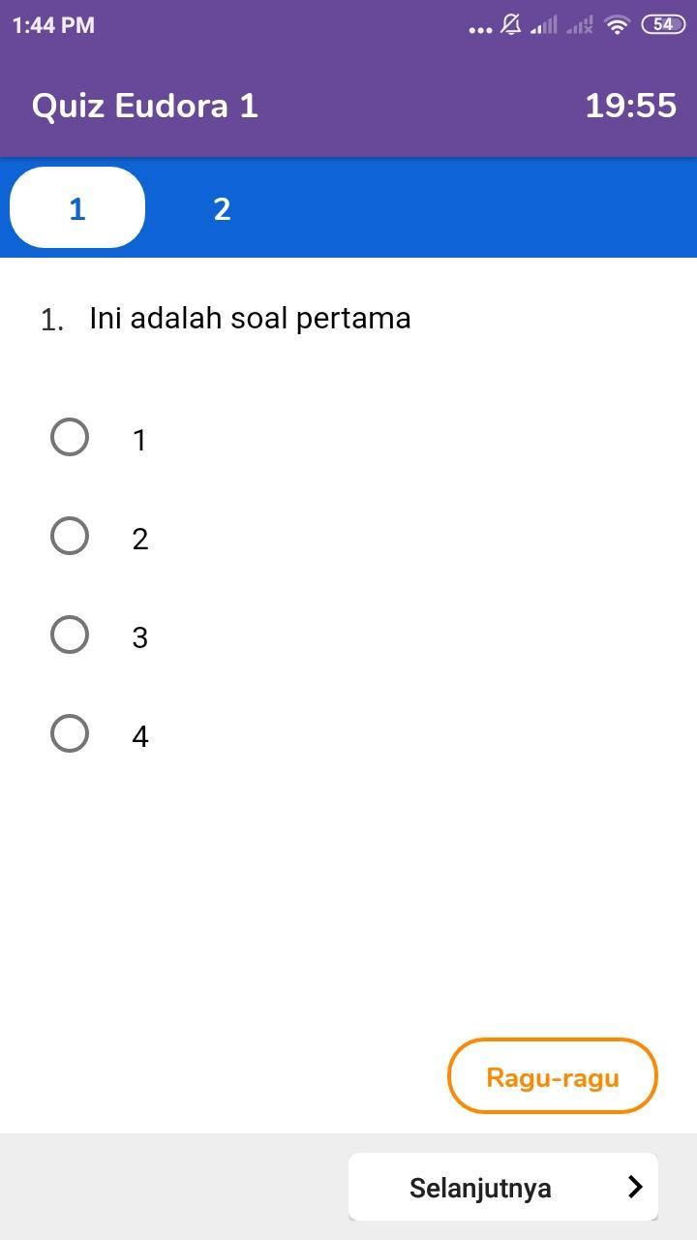Switch to question 2 tab
The width and height of the screenshot is (697, 1240).
click(222, 208)
